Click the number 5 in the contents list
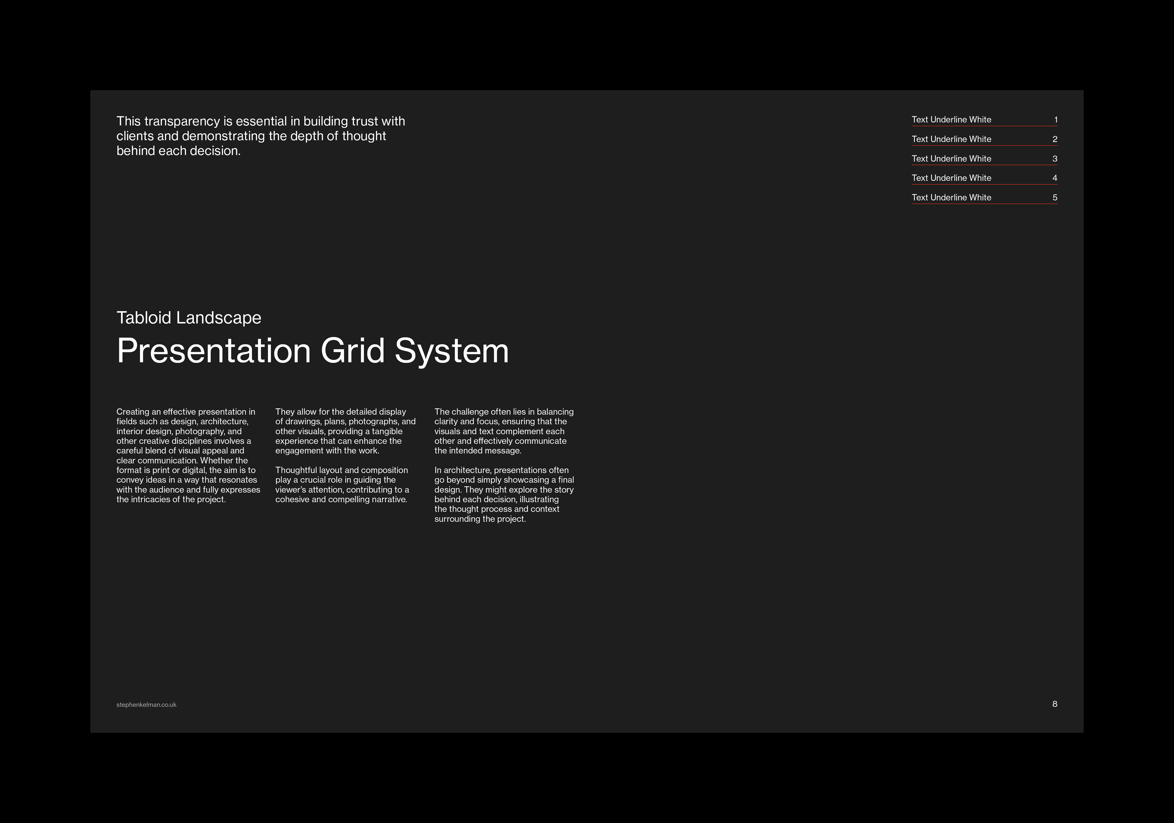 click(x=1054, y=197)
